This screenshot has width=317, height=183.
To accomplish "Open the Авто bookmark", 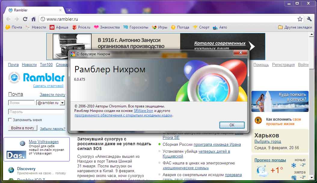I will 220,27.
